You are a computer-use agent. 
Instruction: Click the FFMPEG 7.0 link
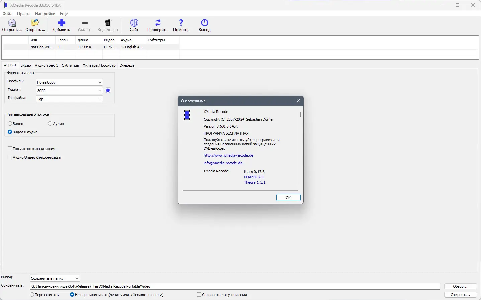coord(254,177)
